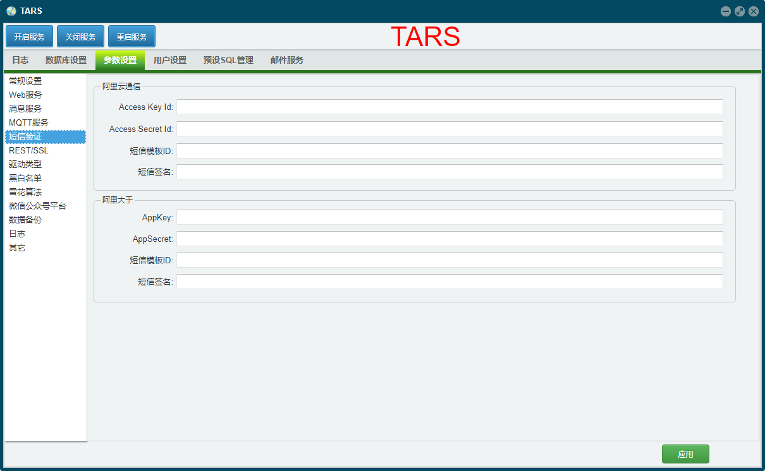Click the Access Secret Id input
The width and height of the screenshot is (765, 471).
(450, 129)
